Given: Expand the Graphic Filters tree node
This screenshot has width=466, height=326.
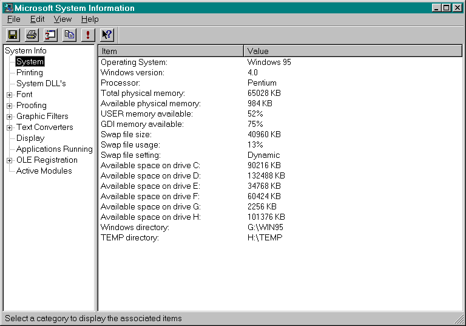Looking at the screenshot, I should (10, 117).
